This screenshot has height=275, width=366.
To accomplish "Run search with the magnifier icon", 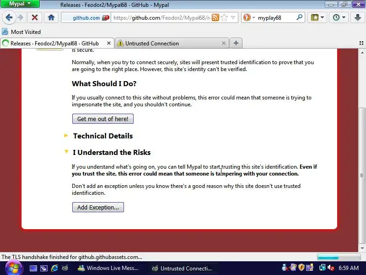I will click(x=300, y=17).
